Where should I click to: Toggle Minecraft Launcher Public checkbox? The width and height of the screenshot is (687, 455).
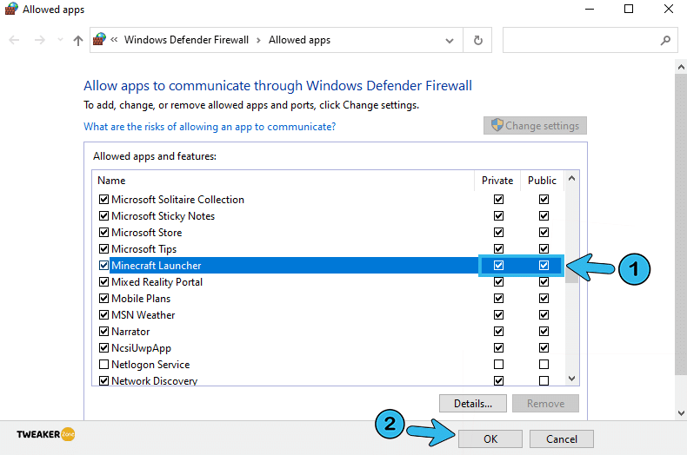[x=544, y=266]
